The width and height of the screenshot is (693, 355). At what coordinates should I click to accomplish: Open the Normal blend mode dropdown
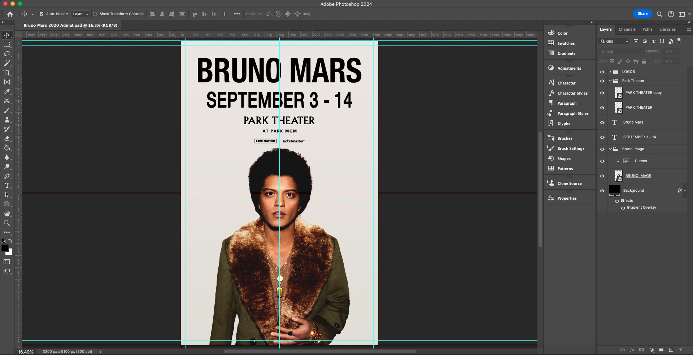coord(621,52)
